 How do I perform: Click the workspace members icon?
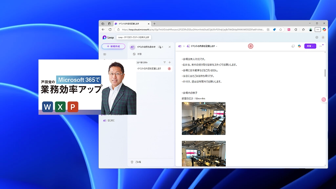click(x=160, y=47)
